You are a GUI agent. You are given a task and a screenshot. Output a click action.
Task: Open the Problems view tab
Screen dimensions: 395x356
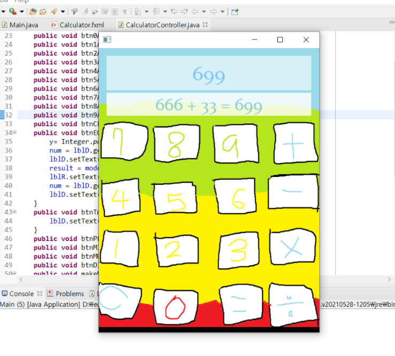tap(66, 293)
